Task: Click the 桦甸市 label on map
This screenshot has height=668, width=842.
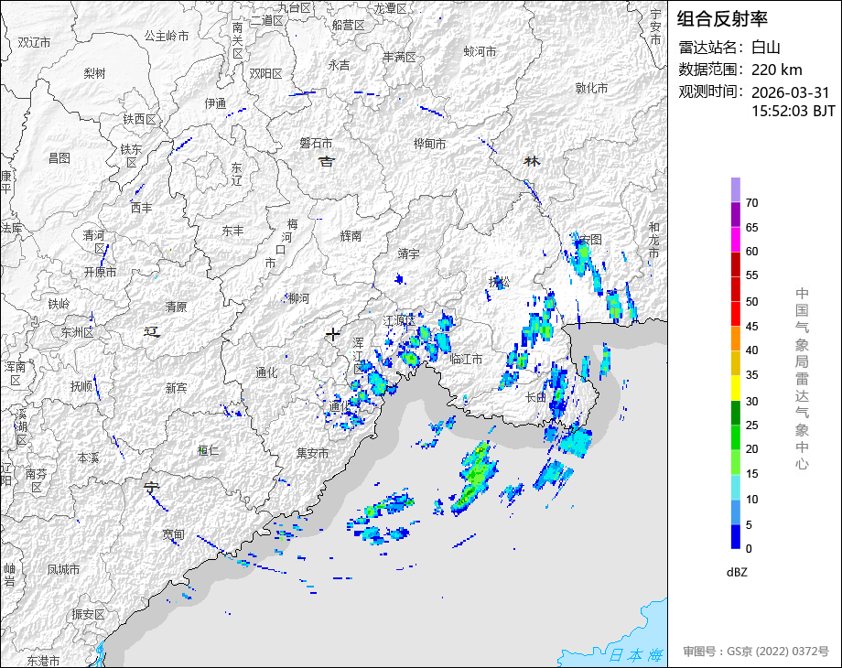Action: tap(429, 144)
